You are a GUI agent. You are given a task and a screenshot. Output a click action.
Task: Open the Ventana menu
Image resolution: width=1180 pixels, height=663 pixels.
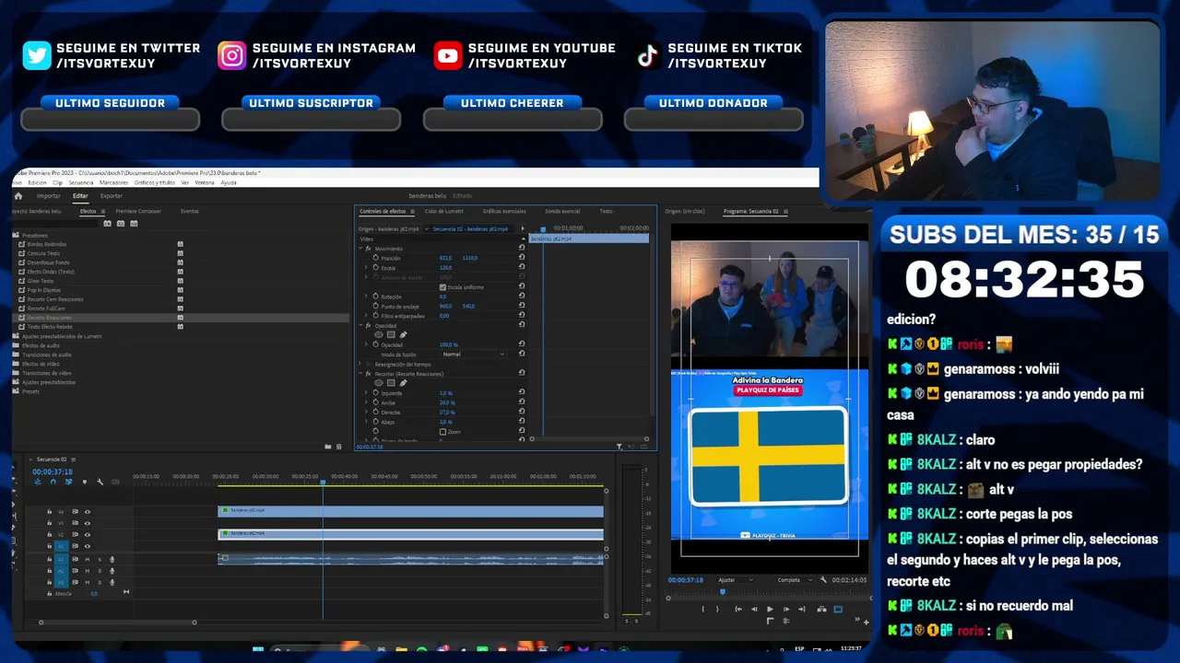point(206,182)
